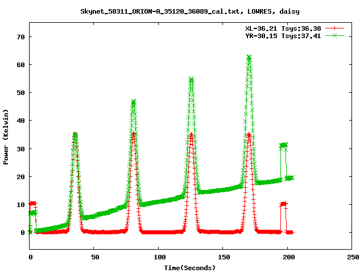Screen dimensions: 364x273
Task: Click x-axis tick label 250
Action: pos(353,257)
